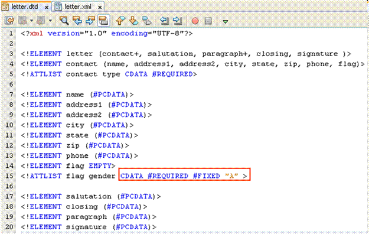
Task: Click 'address2' on line 9
Action: point(84,115)
